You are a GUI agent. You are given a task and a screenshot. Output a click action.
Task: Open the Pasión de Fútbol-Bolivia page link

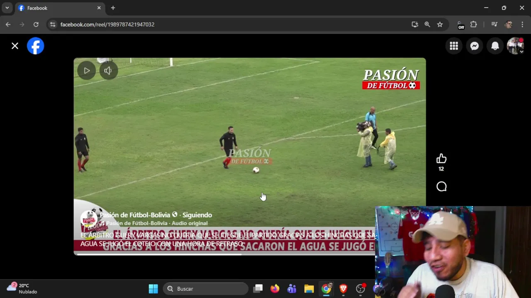pos(135,215)
